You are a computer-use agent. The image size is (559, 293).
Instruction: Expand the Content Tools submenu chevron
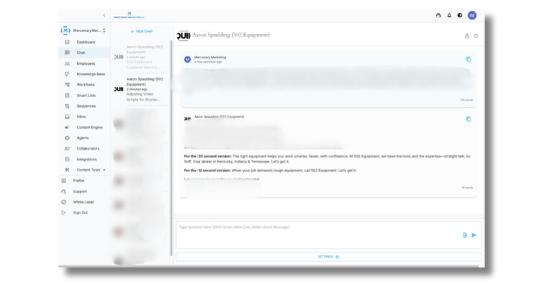[104, 170]
